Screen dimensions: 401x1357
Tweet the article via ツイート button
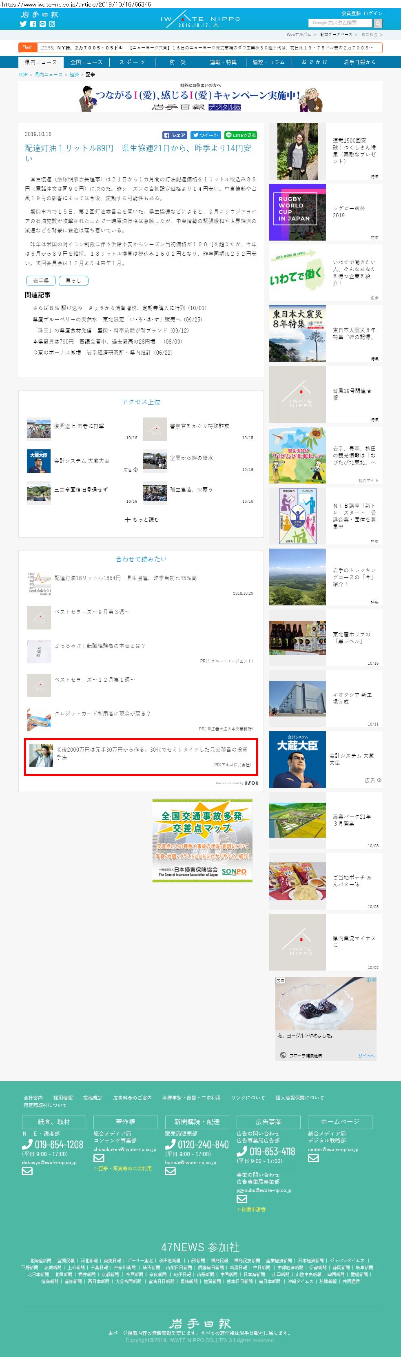coord(206,135)
